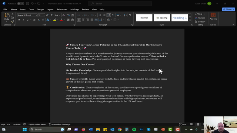The height and width of the screenshot is (133, 237).
Task: Click the enclose characters icon
Action: coord(73,20)
